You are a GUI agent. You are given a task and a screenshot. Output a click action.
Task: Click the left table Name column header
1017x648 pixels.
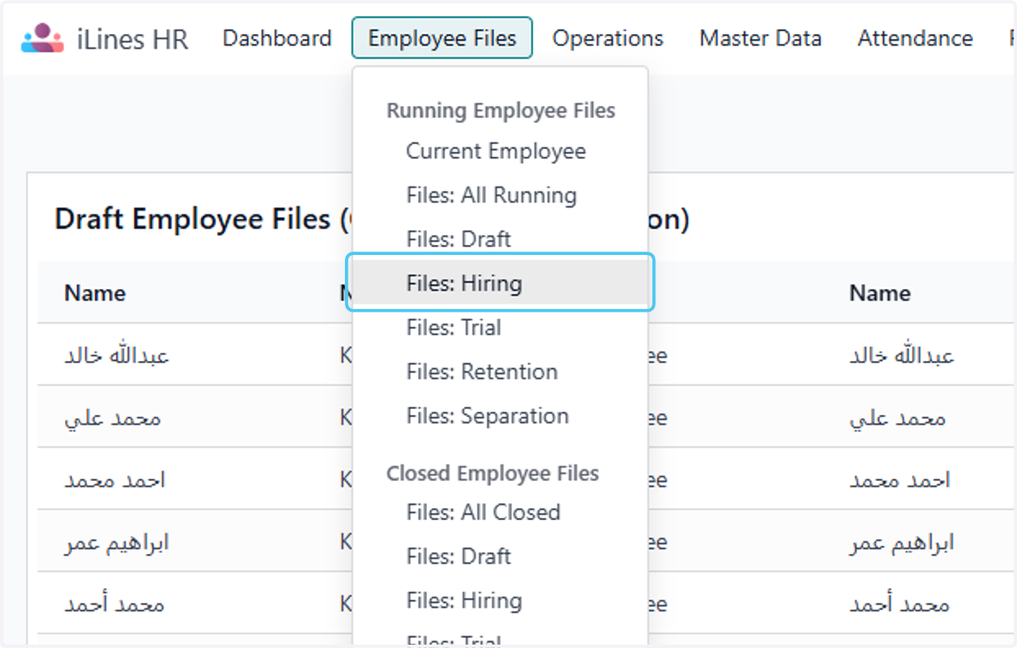point(95,293)
